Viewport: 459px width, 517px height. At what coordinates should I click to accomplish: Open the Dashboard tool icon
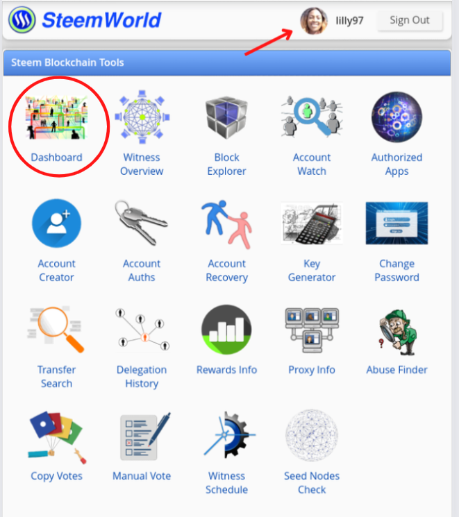pos(56,117)
